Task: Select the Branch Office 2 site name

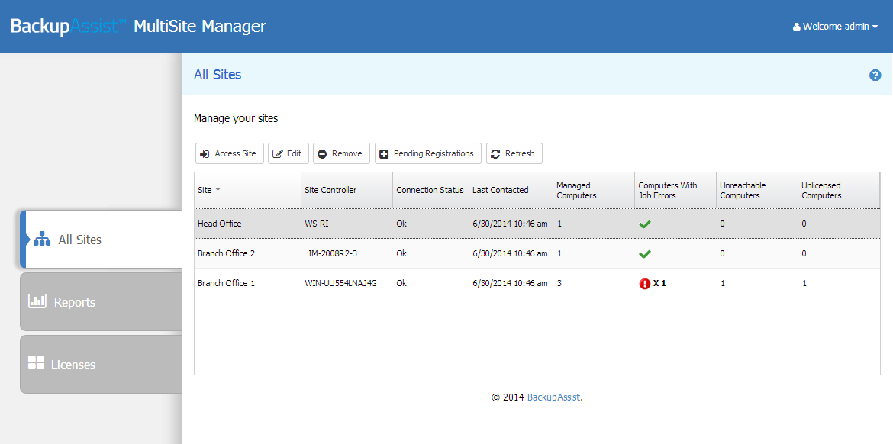Action: click(x=226, y=253)
